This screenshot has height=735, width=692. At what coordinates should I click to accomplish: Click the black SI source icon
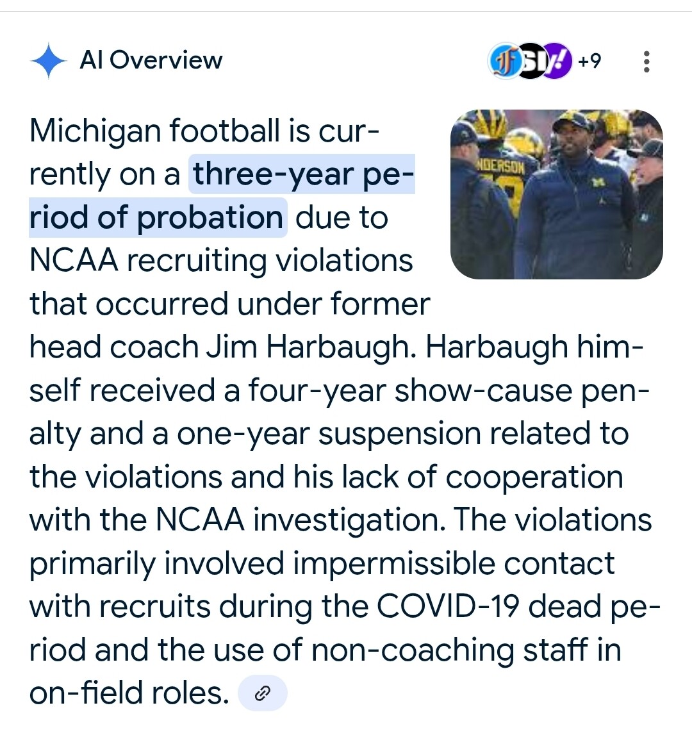point(531,62)
